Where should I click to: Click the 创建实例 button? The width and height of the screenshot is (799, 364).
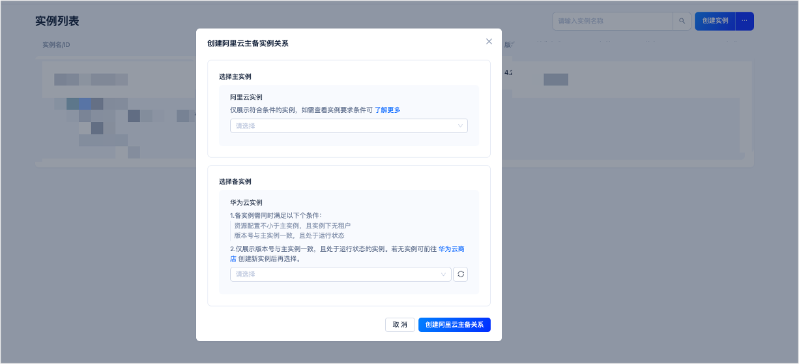715,21
